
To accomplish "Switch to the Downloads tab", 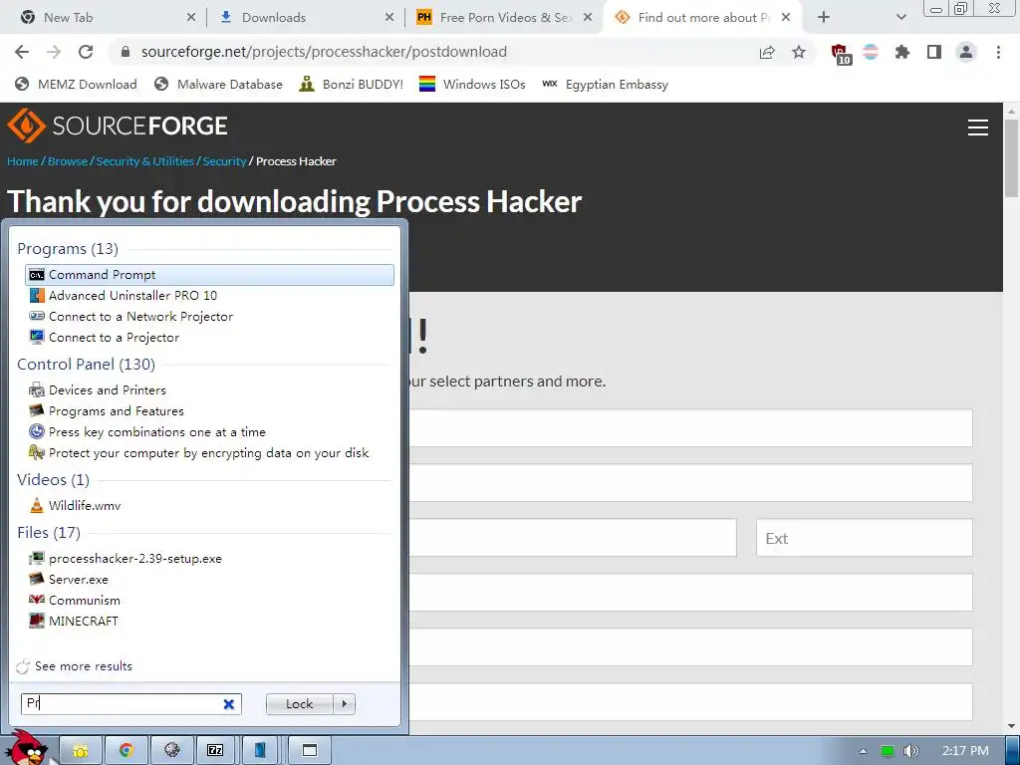I will point(306,18).
